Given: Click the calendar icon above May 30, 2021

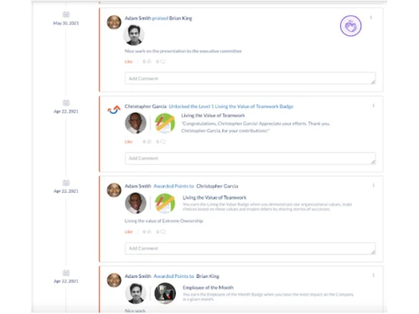Looking at the screenshot, I should click(66, 14).
